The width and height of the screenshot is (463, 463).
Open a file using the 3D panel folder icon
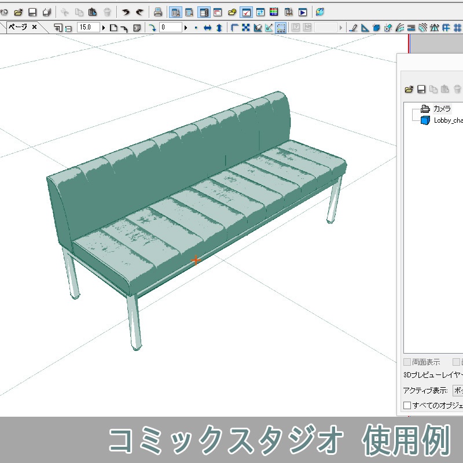tap(409, 89)
